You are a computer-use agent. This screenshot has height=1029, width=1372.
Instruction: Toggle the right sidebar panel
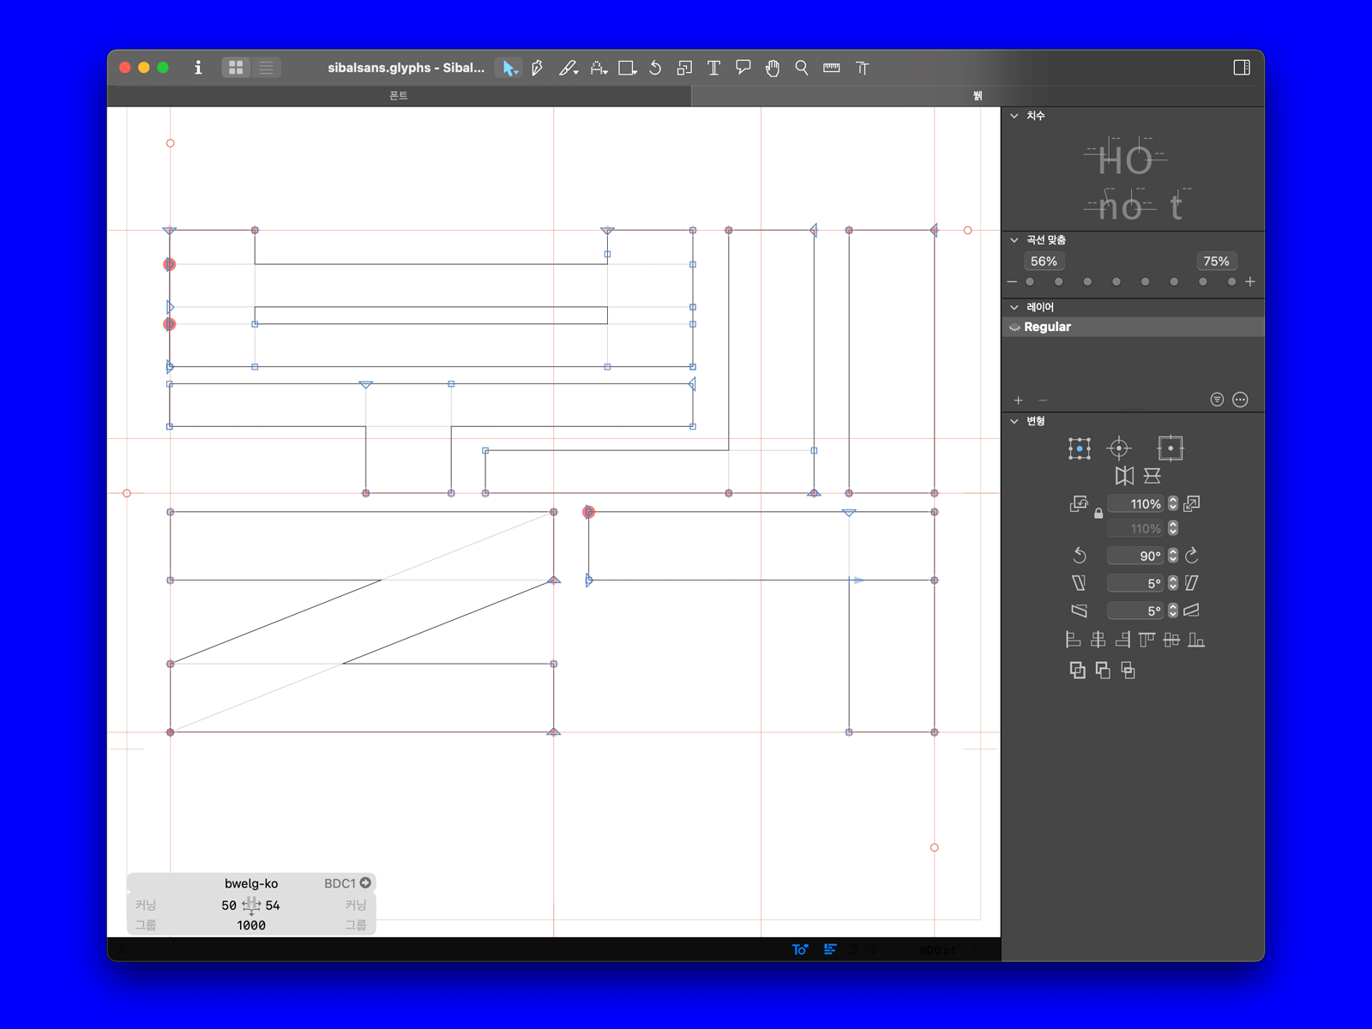pyautogui.click(x=1241, y=68)
